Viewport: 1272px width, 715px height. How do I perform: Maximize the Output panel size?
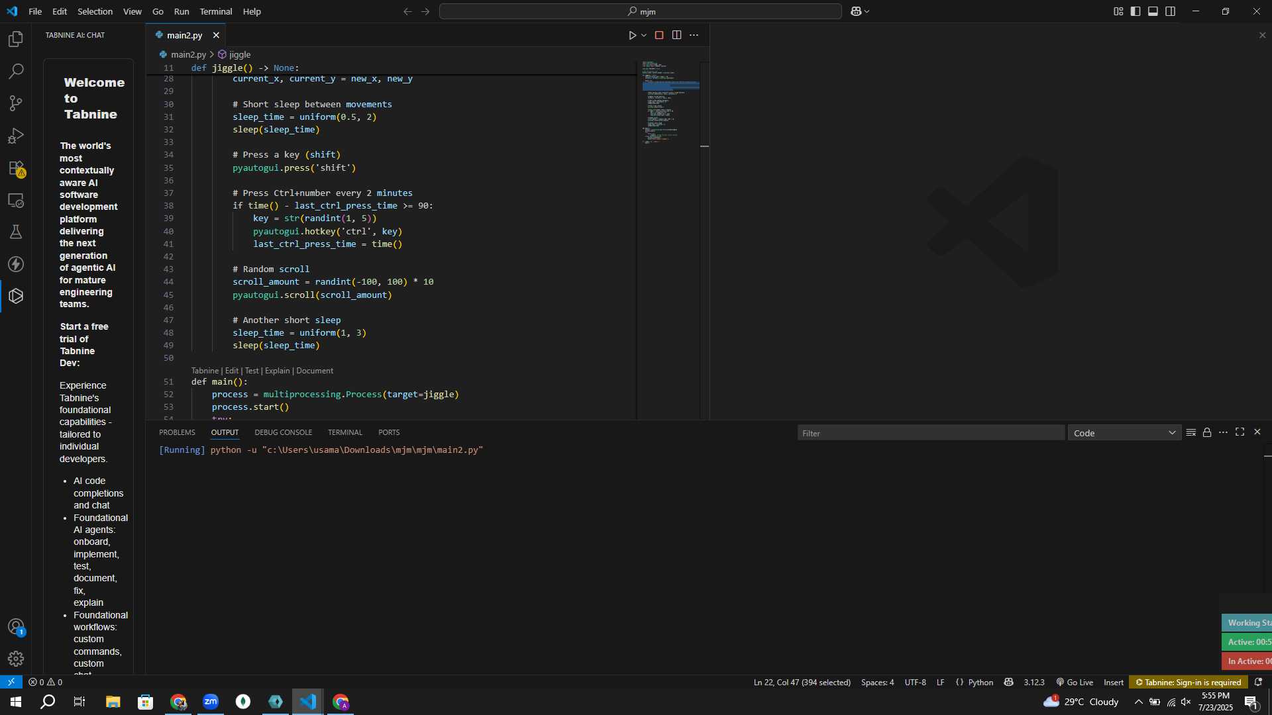[1240, 432]
